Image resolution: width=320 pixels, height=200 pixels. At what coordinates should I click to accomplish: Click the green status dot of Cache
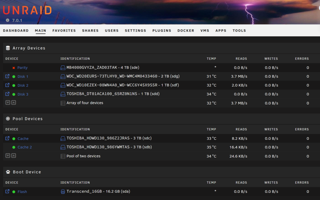point(14,139)
